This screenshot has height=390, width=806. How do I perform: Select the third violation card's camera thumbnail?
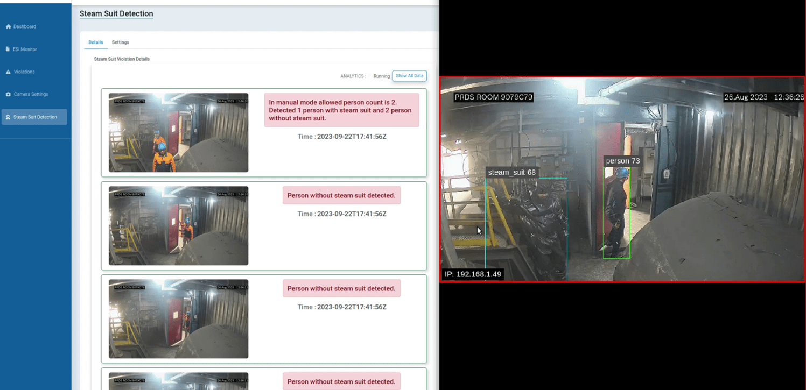pyautogui.click(x=178, y=319)
